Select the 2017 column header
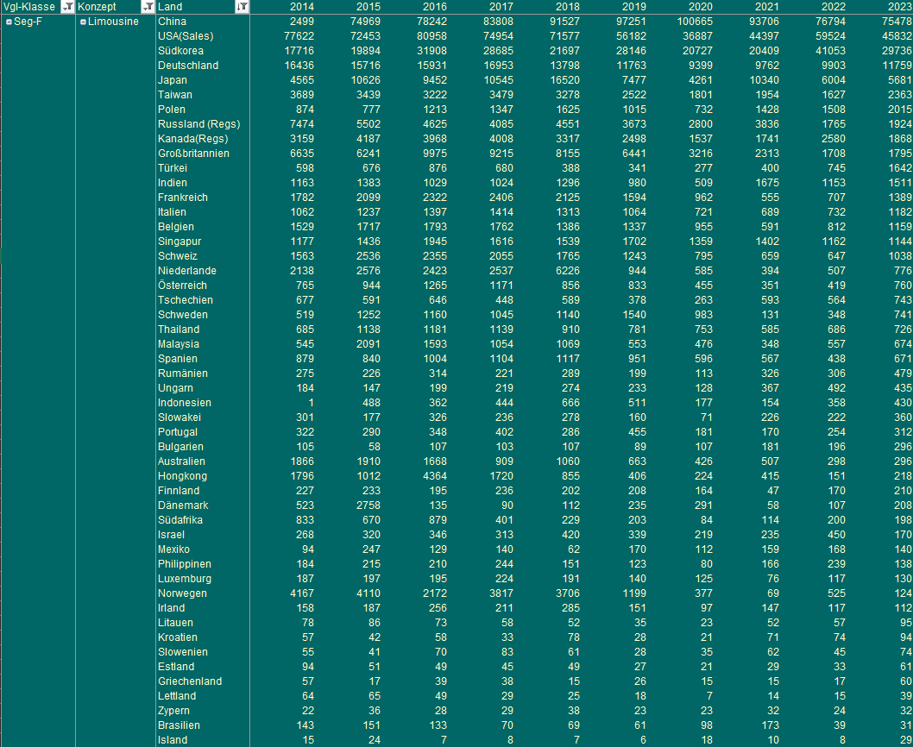913x747 pixels. 501,7
